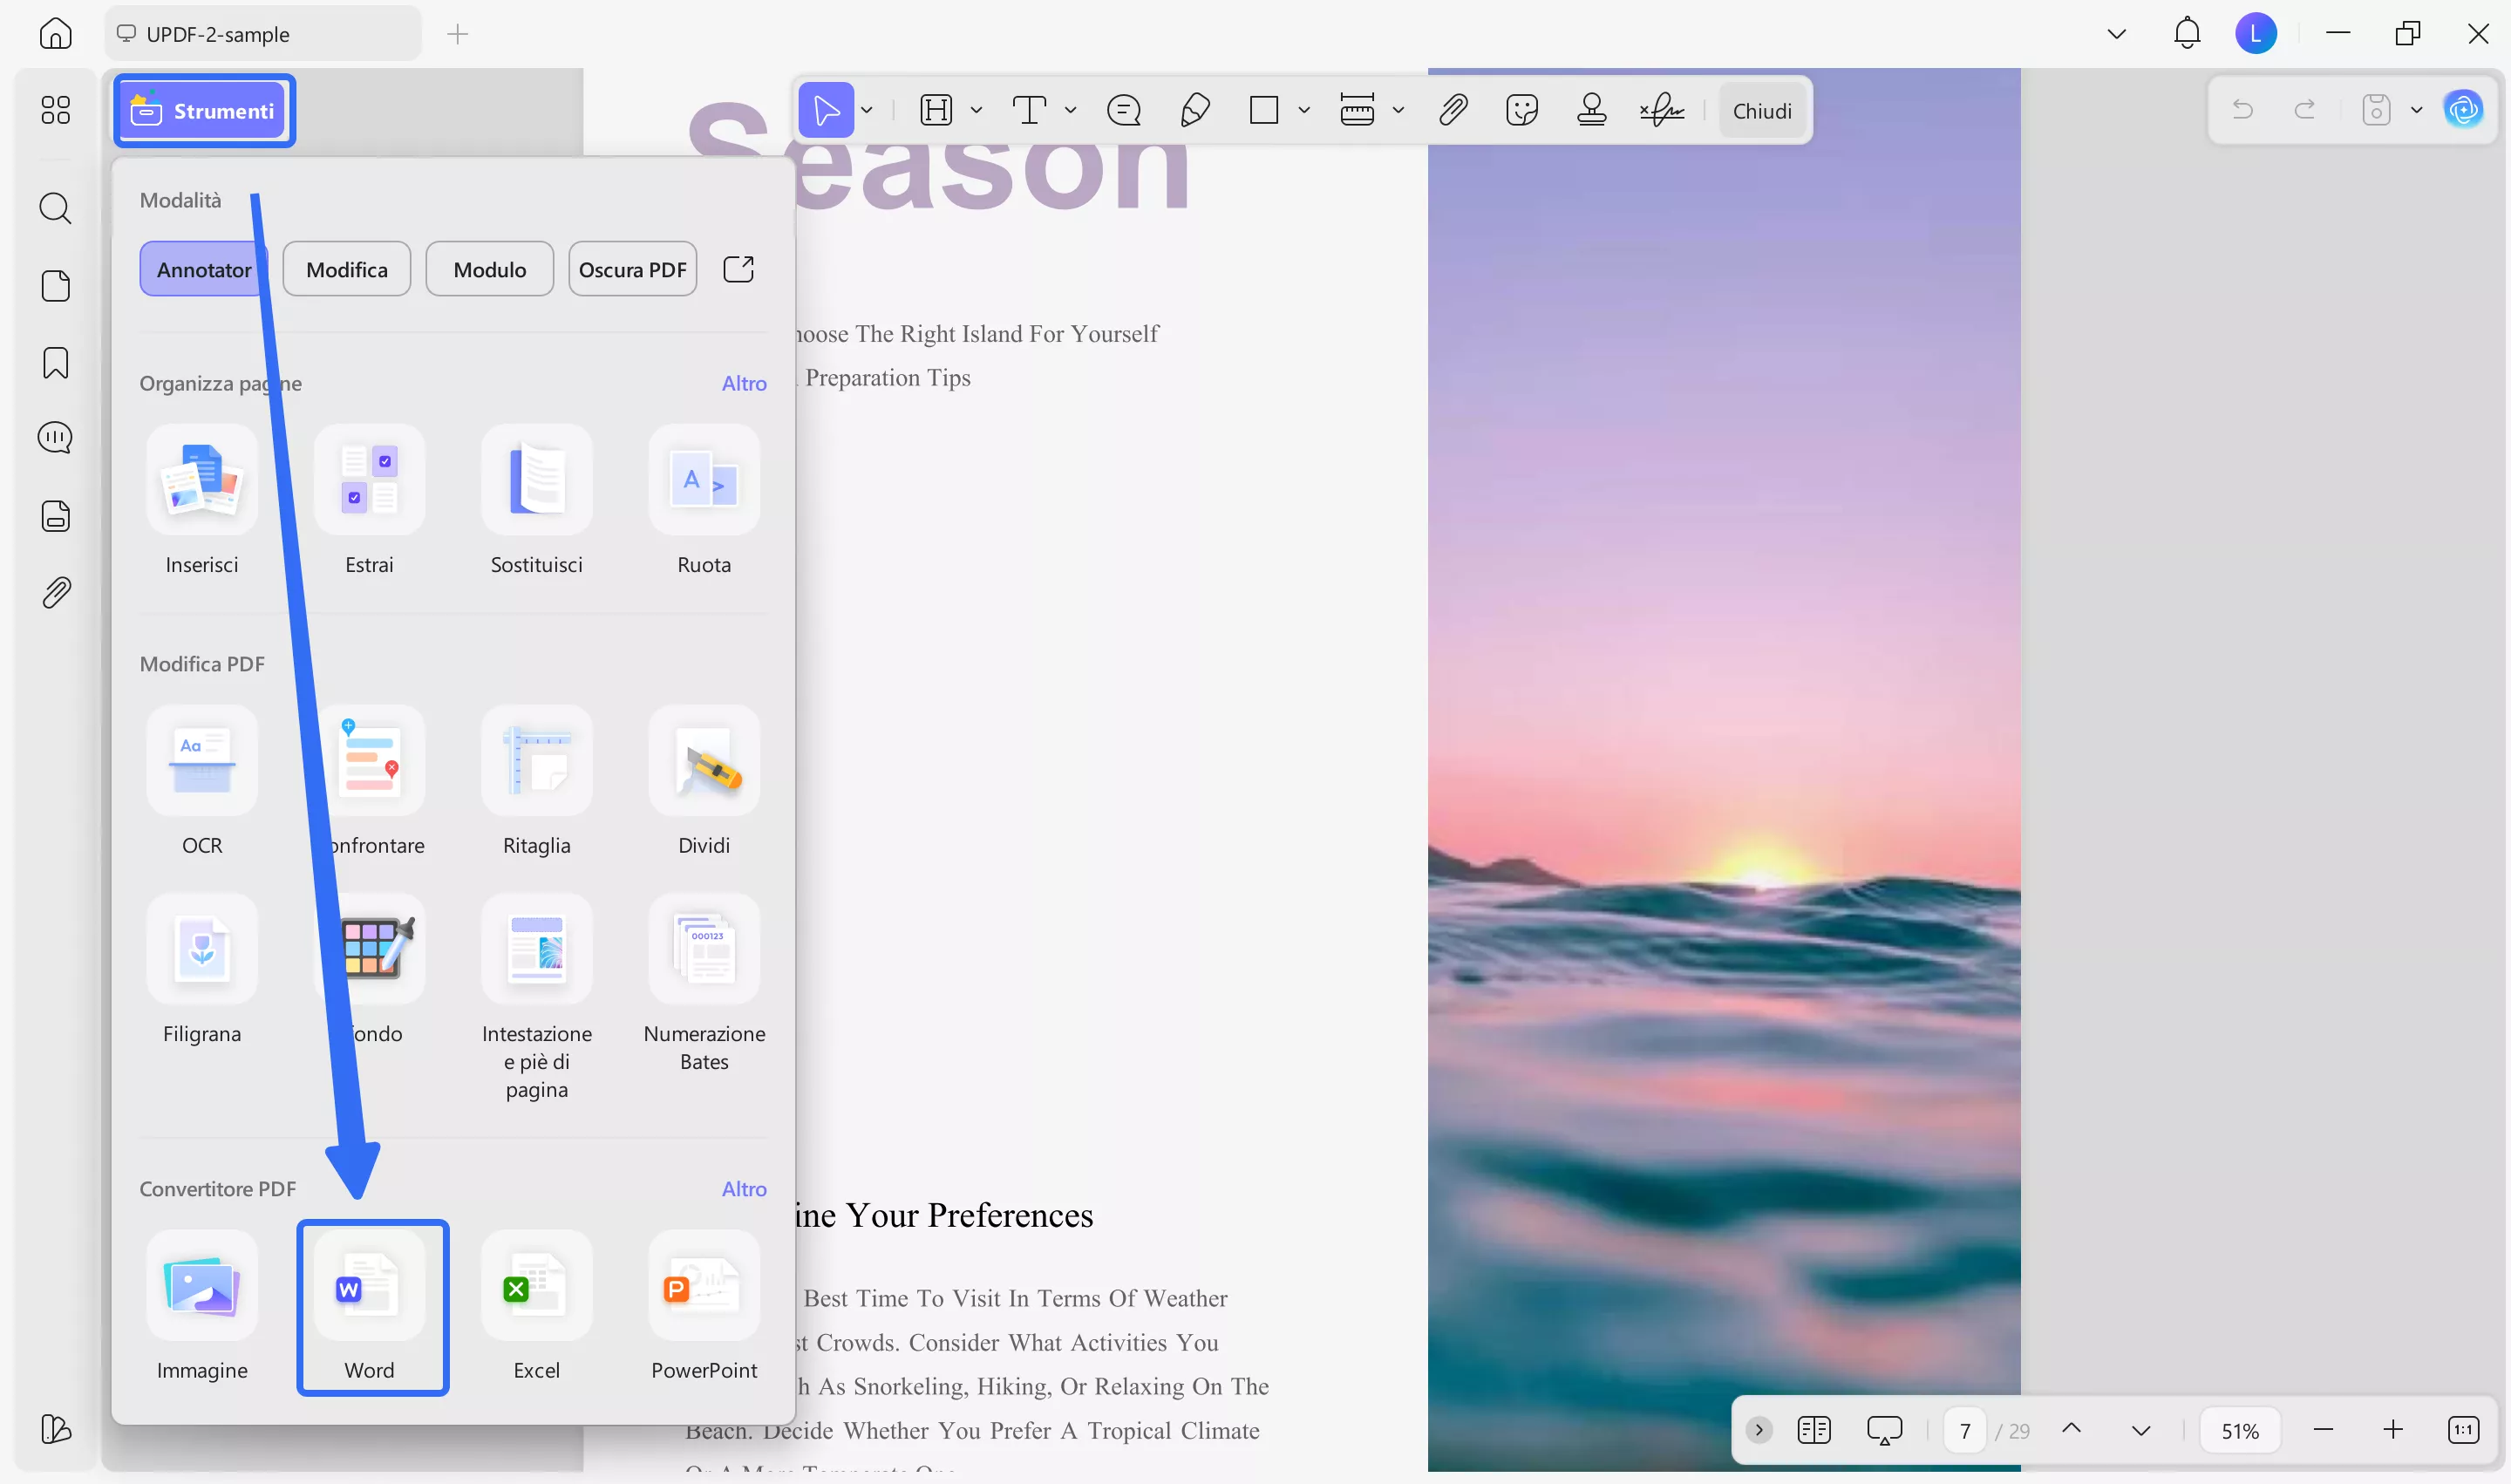Select the Ritaglia crop tool

point(536,762)
